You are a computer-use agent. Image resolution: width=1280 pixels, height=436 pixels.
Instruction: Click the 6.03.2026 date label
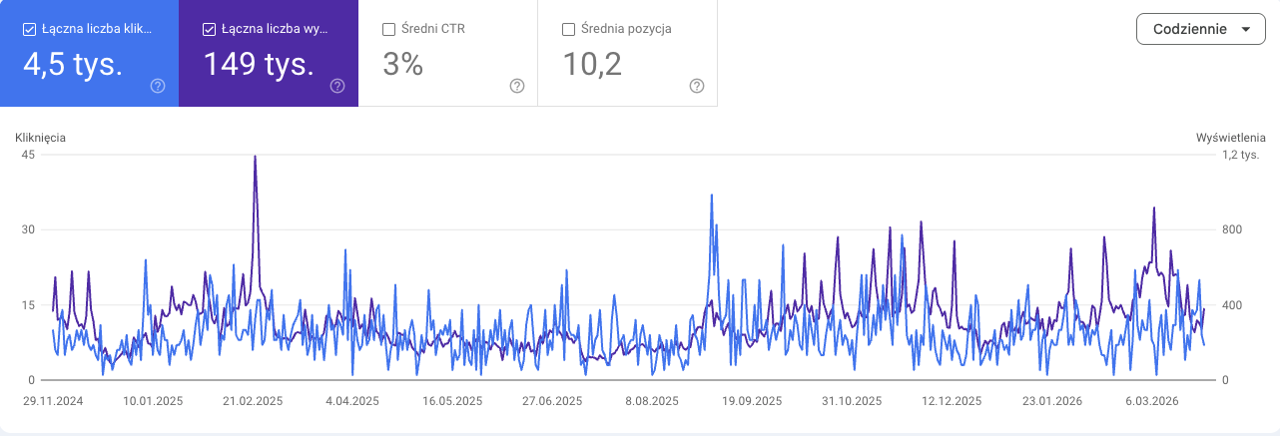1154,401
